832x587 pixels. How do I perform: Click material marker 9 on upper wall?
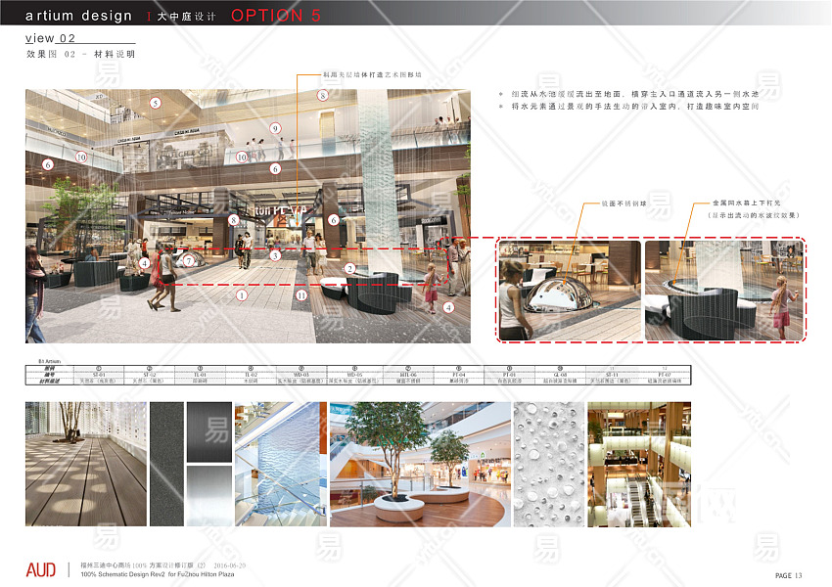[275, 128]
